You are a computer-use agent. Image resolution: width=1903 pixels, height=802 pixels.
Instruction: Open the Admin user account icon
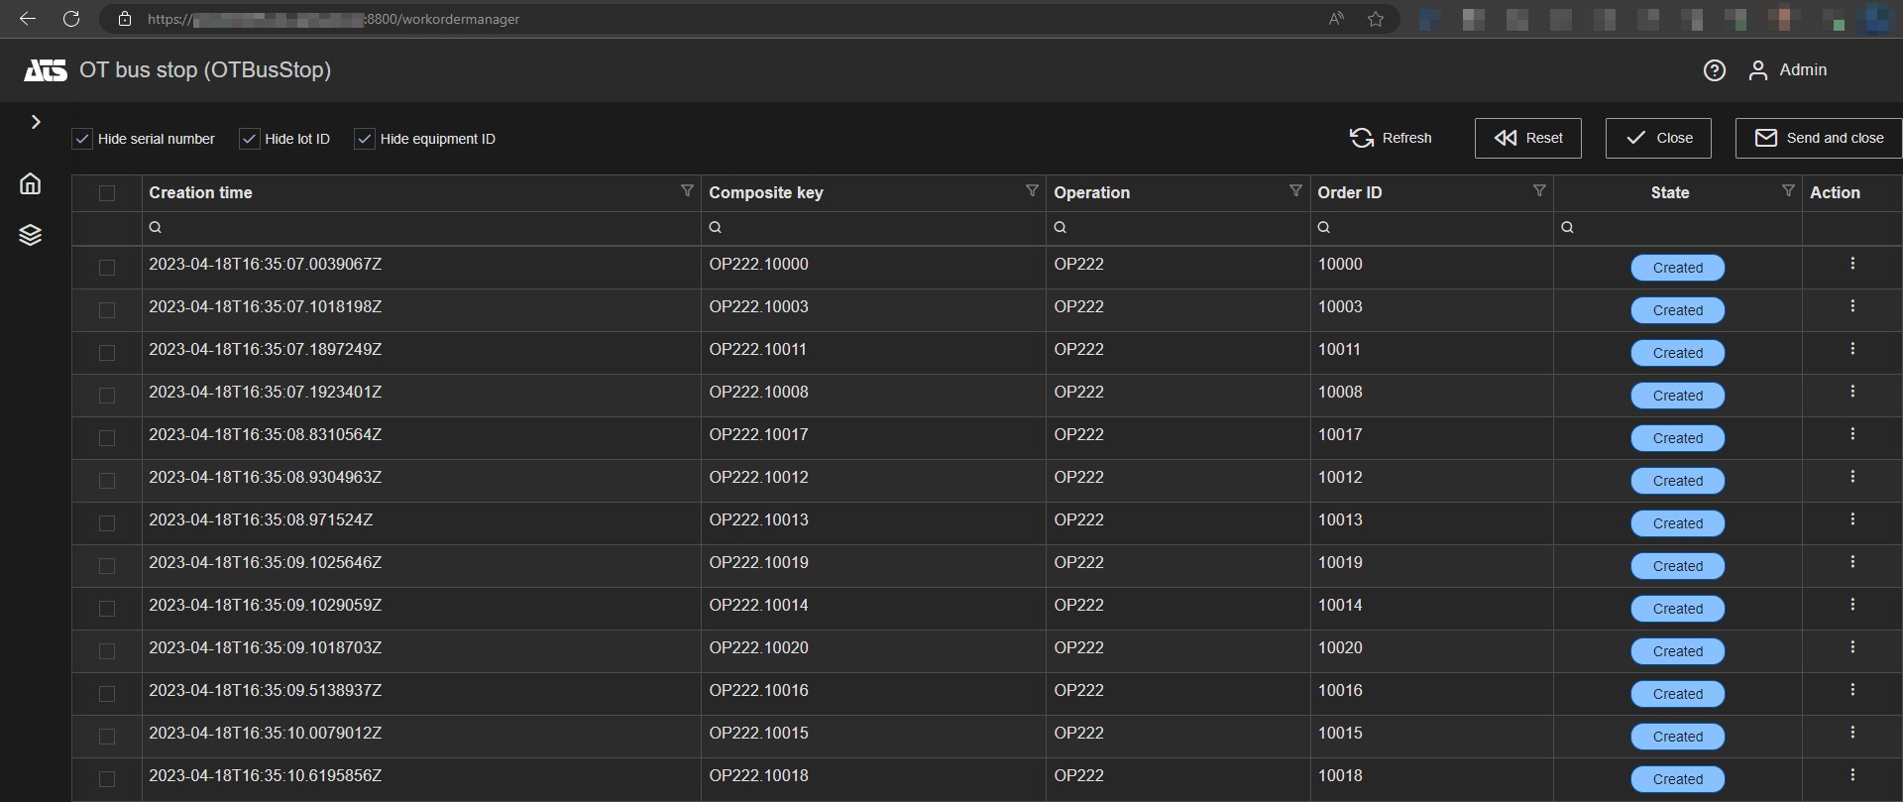tap(1757, 70)
